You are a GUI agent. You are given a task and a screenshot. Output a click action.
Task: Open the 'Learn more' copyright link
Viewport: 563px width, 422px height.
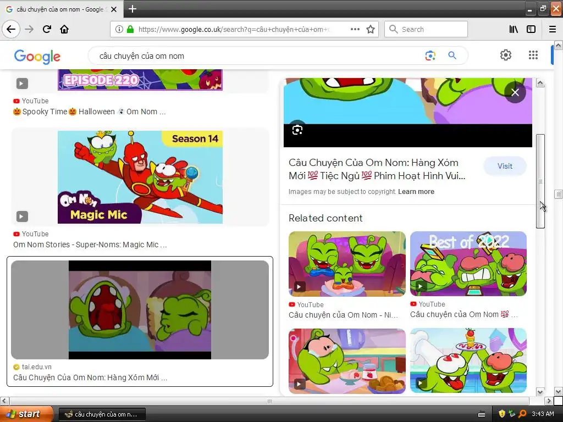pyautogui.click(x=416, y=192)
